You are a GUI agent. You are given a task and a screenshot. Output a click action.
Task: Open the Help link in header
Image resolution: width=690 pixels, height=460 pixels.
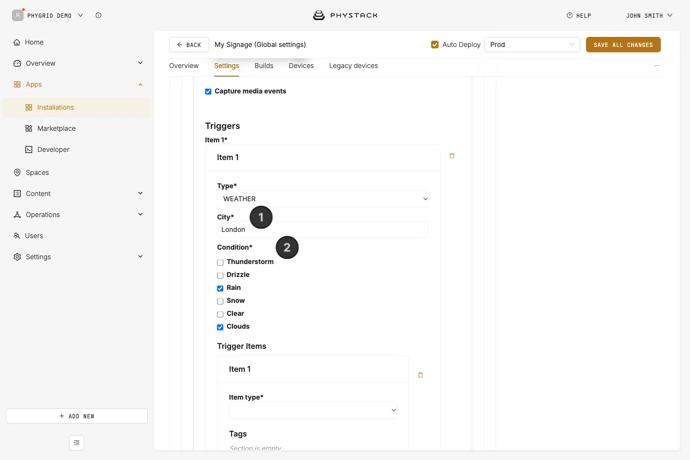(x=579, y=16)
